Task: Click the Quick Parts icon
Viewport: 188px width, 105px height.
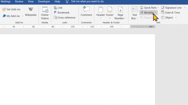Action: 142,8
